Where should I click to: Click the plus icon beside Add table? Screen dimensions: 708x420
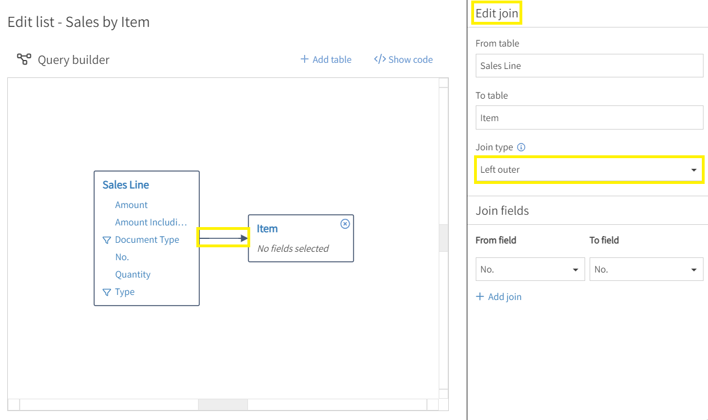(305, 59)
